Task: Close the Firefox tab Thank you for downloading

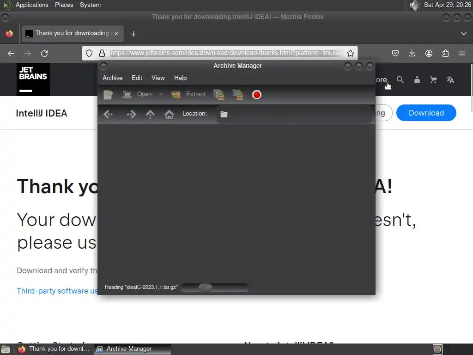Action: coord(116,34)
